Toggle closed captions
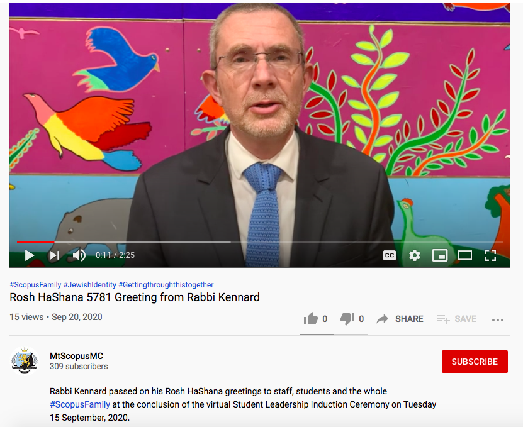 389,255
